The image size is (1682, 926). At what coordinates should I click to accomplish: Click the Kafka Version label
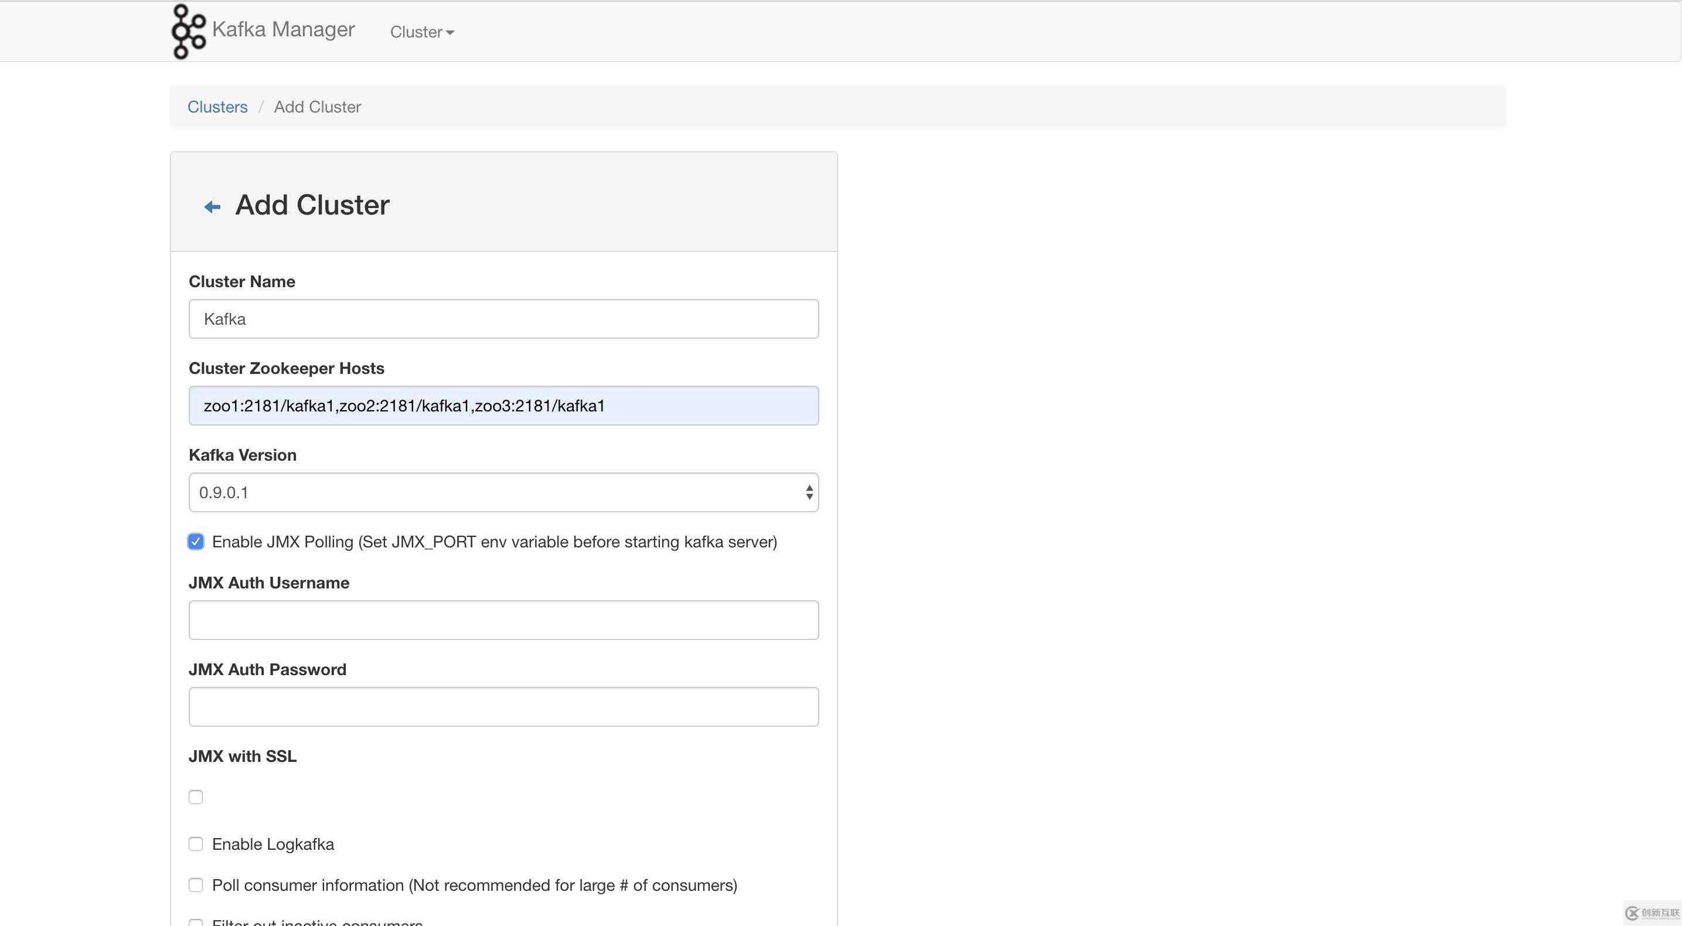(242, 455)
